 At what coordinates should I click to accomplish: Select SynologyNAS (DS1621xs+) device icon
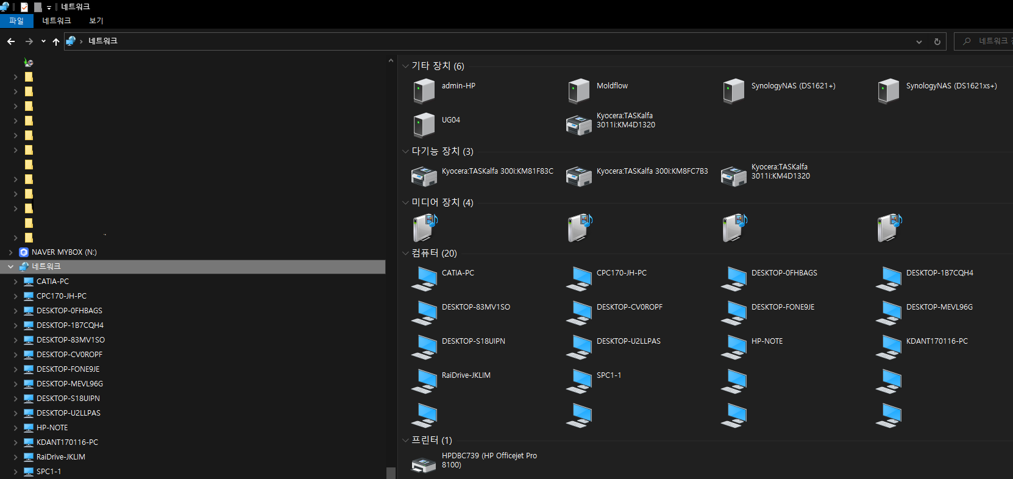point(888,91)
